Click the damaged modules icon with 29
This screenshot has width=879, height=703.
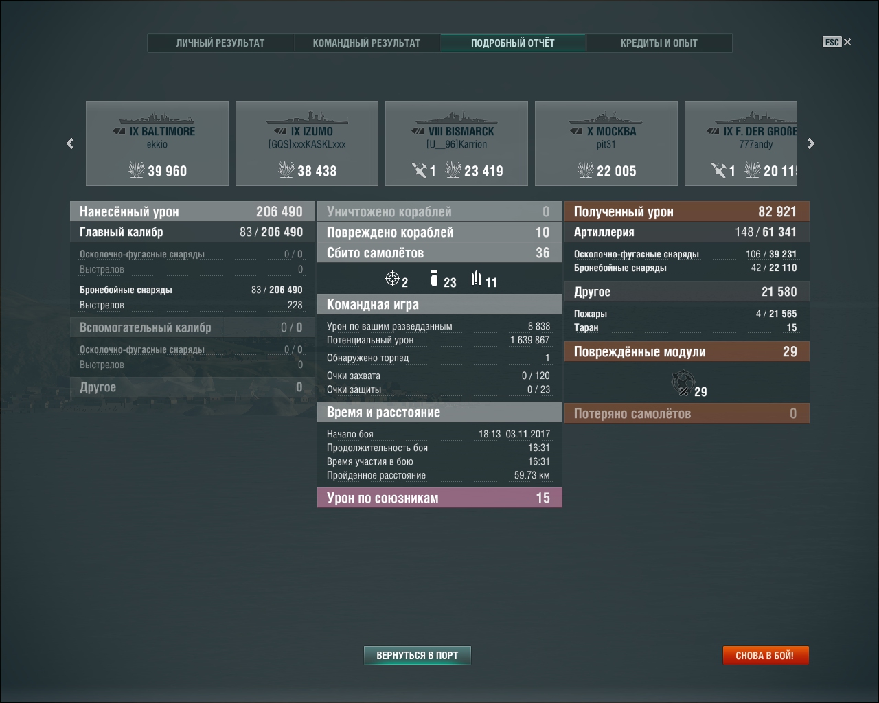(x=683, y=383)
